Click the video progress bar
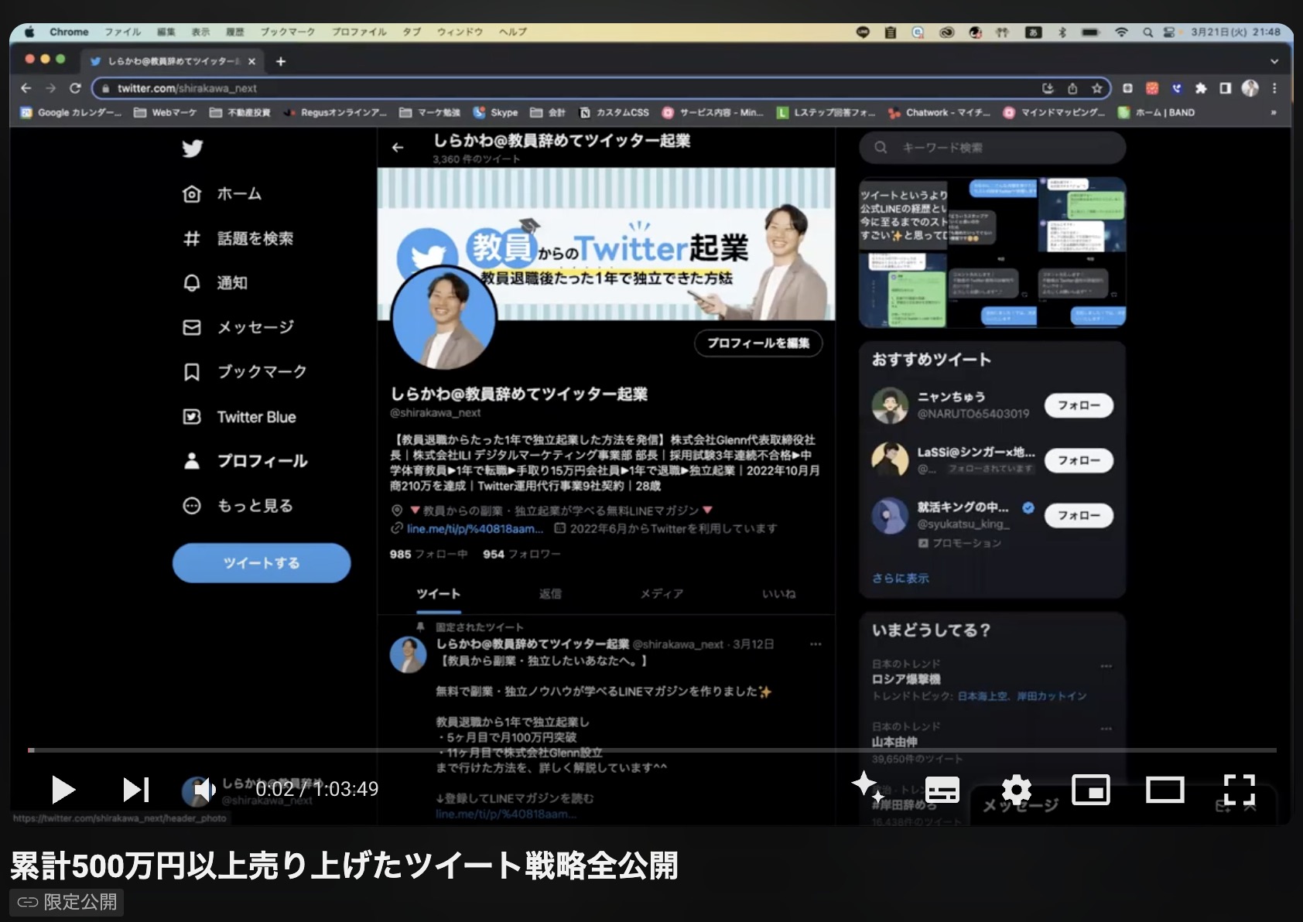1303x922 pixels. pyautogui.click(x=650, y=750)
